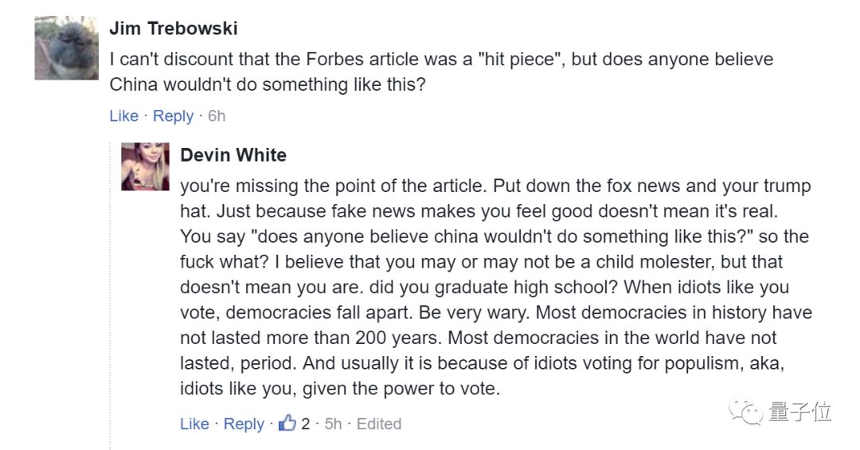Click the dotted thread line beside the reply

(110, 319)
